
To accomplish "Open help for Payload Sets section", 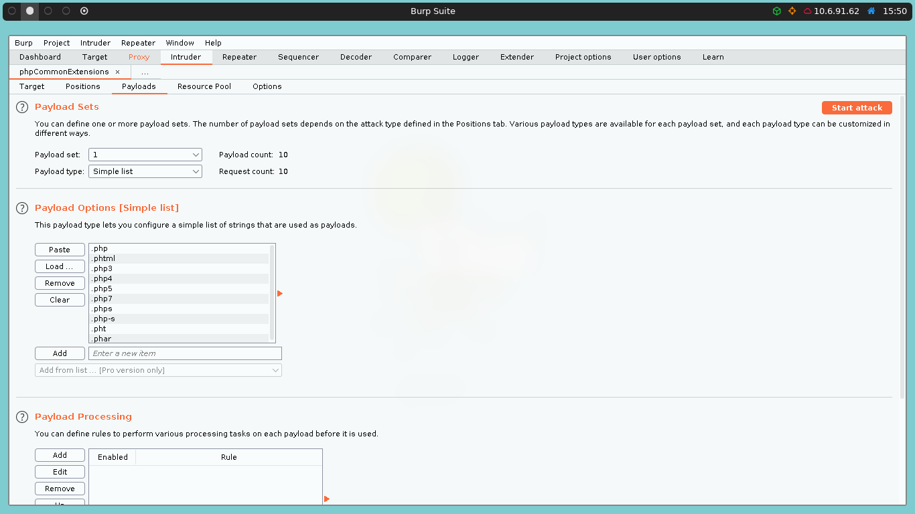I will click(x=22, y=107).
